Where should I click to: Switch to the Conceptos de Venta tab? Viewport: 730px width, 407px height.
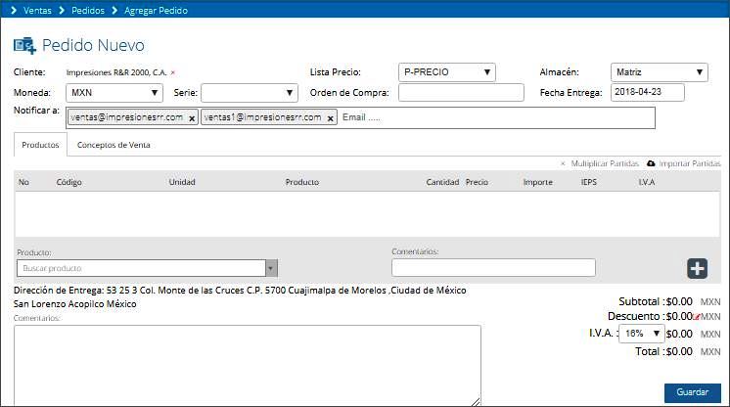point(114,145)
